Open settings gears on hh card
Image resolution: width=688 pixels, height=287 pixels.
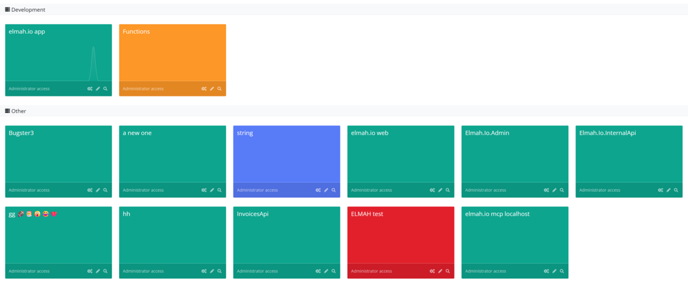(204, 271)
